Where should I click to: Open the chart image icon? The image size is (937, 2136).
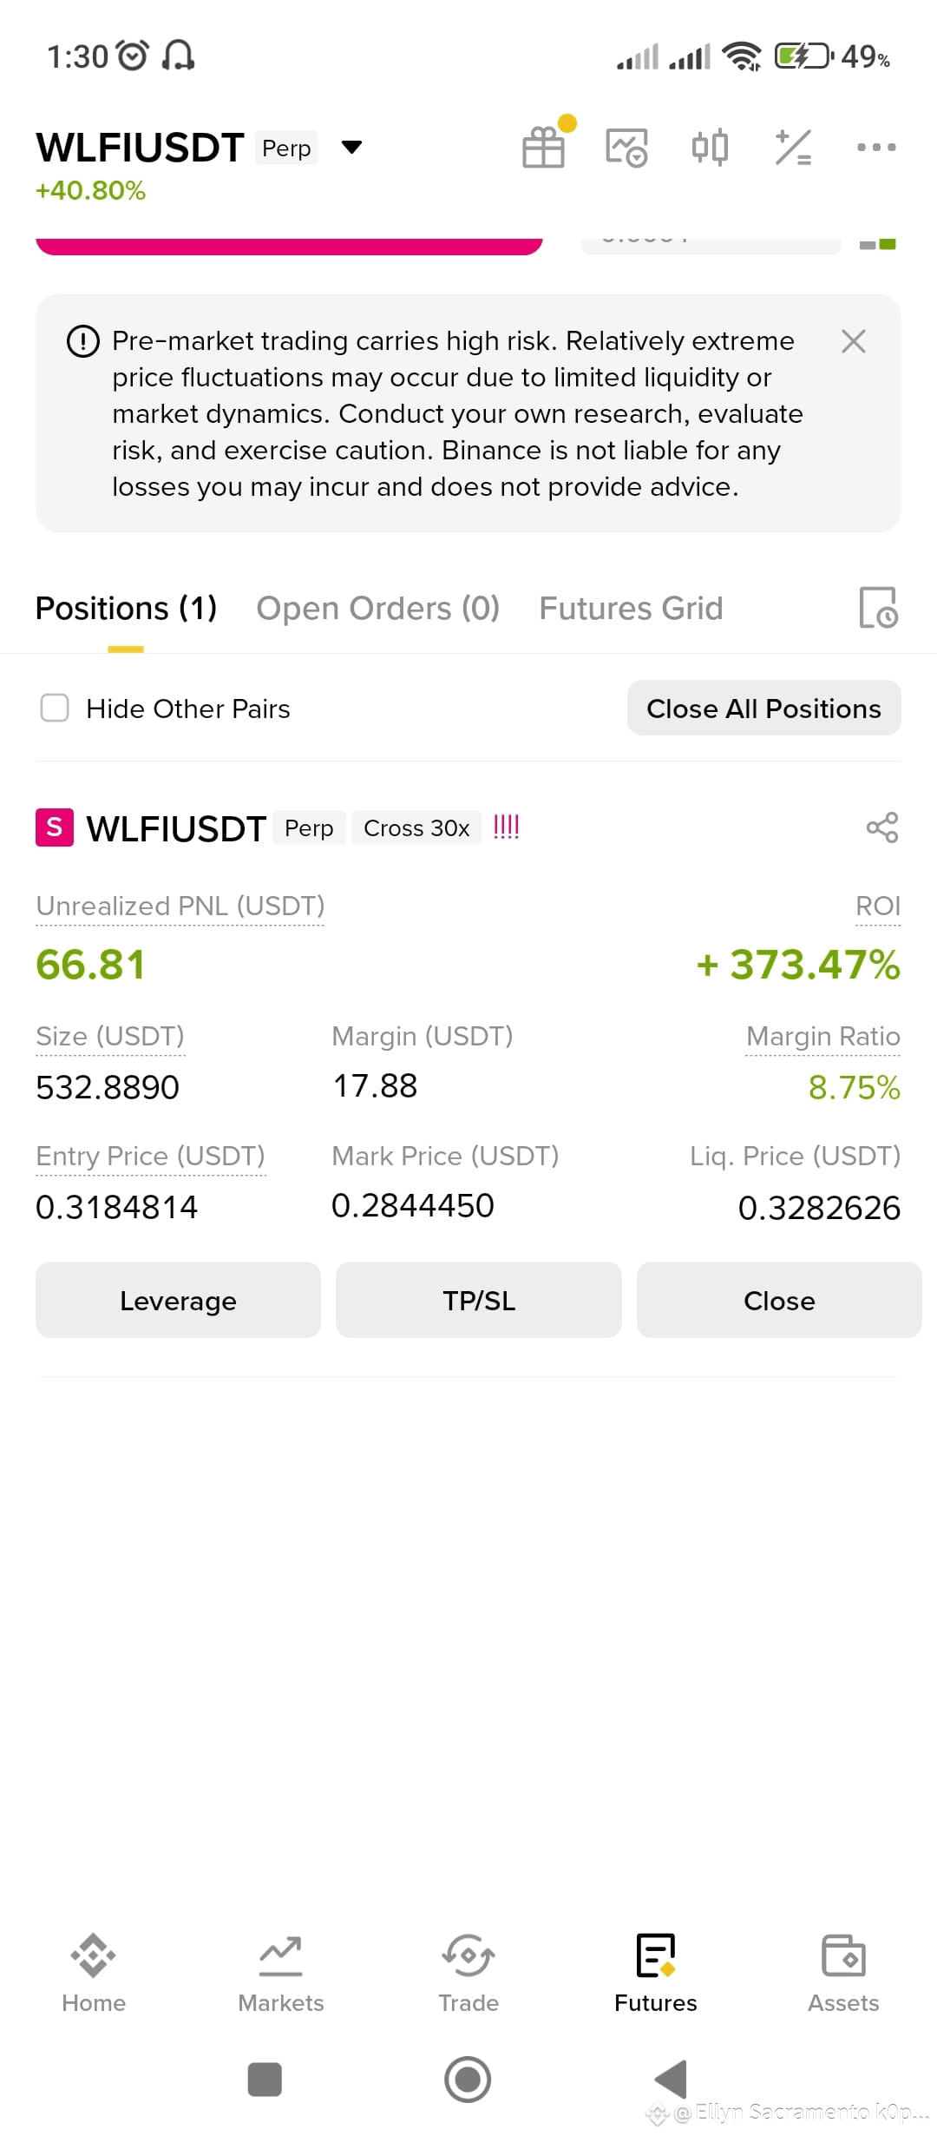pyautogui.click(x=626, y=147)
